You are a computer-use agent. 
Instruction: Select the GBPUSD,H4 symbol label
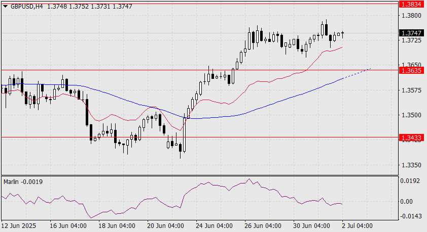pyautogui.click(x=27, y=7)
